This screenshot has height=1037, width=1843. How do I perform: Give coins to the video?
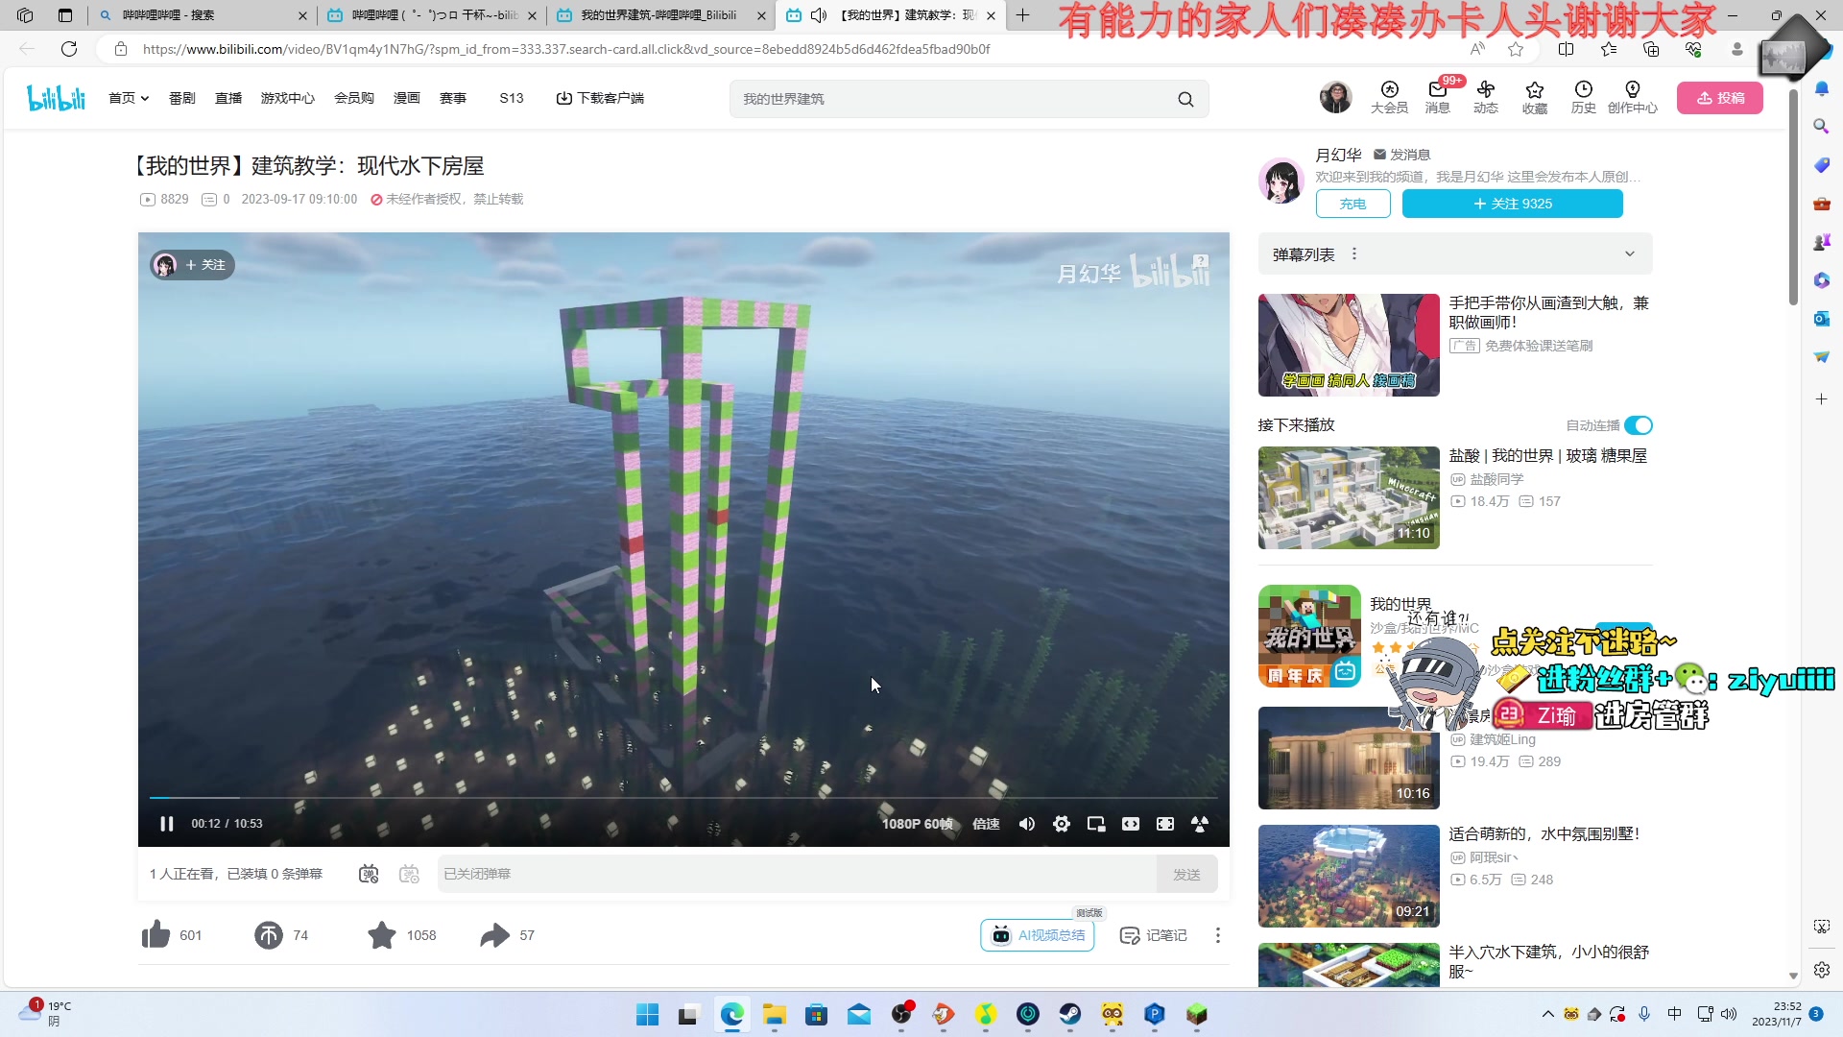click(269, 935)
